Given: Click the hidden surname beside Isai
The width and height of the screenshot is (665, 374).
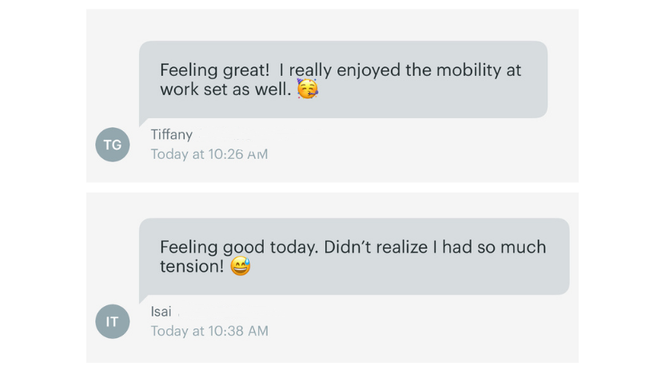Looking at the screenshot, I should pos(208,312).
